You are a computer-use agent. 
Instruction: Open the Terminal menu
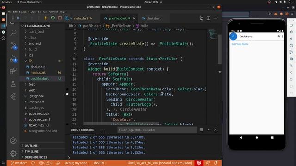(x=53, y=12)
